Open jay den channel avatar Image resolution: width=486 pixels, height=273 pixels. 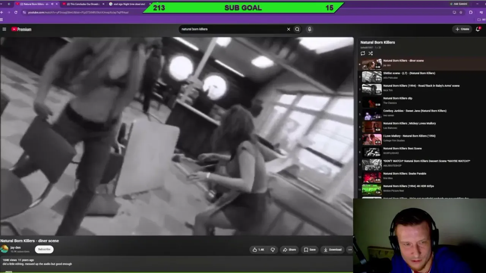[4, 249]
